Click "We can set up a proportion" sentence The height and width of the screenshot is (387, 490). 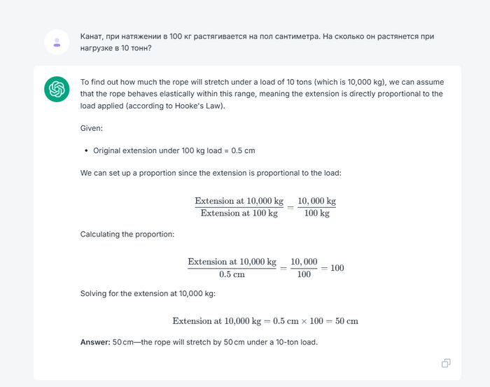[x=219, y=172]
